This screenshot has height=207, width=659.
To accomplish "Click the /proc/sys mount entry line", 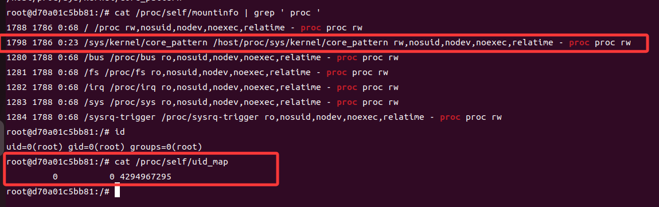I will click(x=202, y=103).
